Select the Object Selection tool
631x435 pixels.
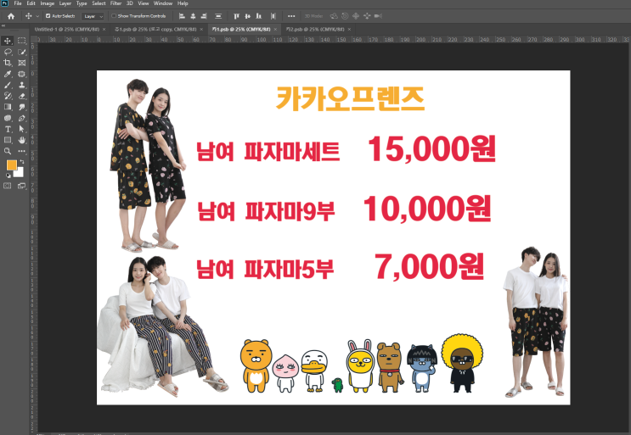[x=22, y=52]
